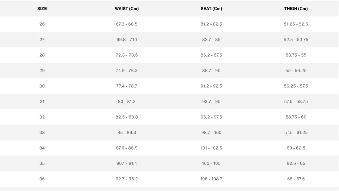Select size 34 in the size column
The width and height of the screenshot is (339, 191).
pyautogui.click(x=42, y=148)
